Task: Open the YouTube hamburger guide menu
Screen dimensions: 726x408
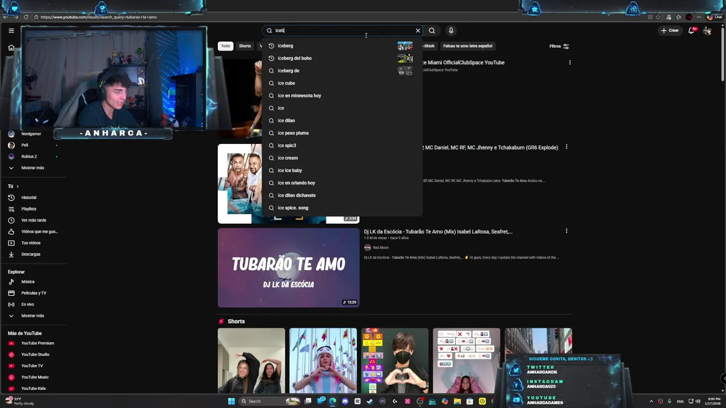Action: pyautogui.click(x=11, y=31)
